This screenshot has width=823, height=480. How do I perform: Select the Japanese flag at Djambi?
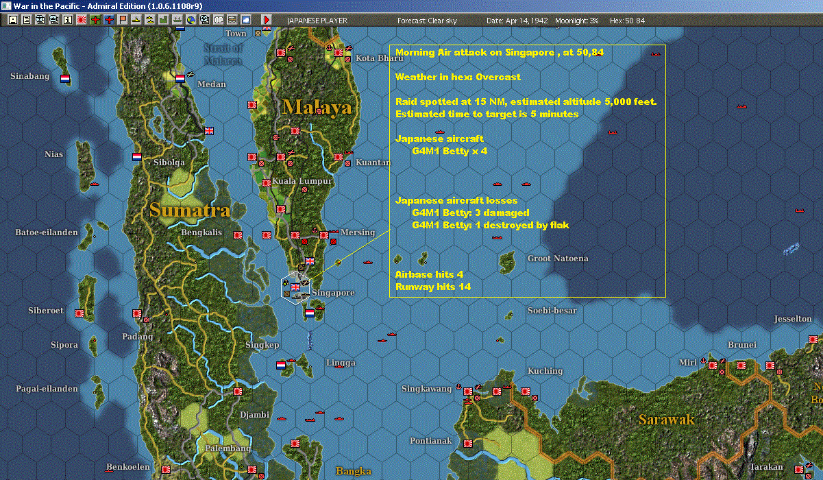point(238,392)
